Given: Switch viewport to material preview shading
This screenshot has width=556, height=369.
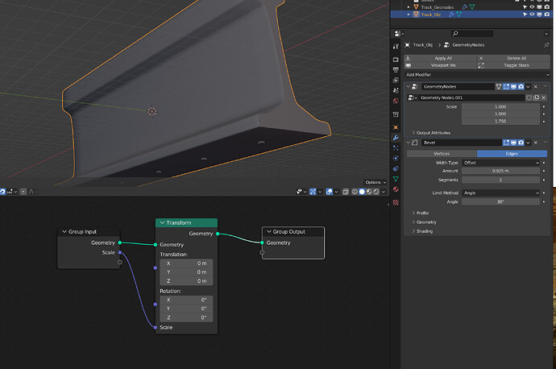Looking at the screenshot, I should 369,192.
